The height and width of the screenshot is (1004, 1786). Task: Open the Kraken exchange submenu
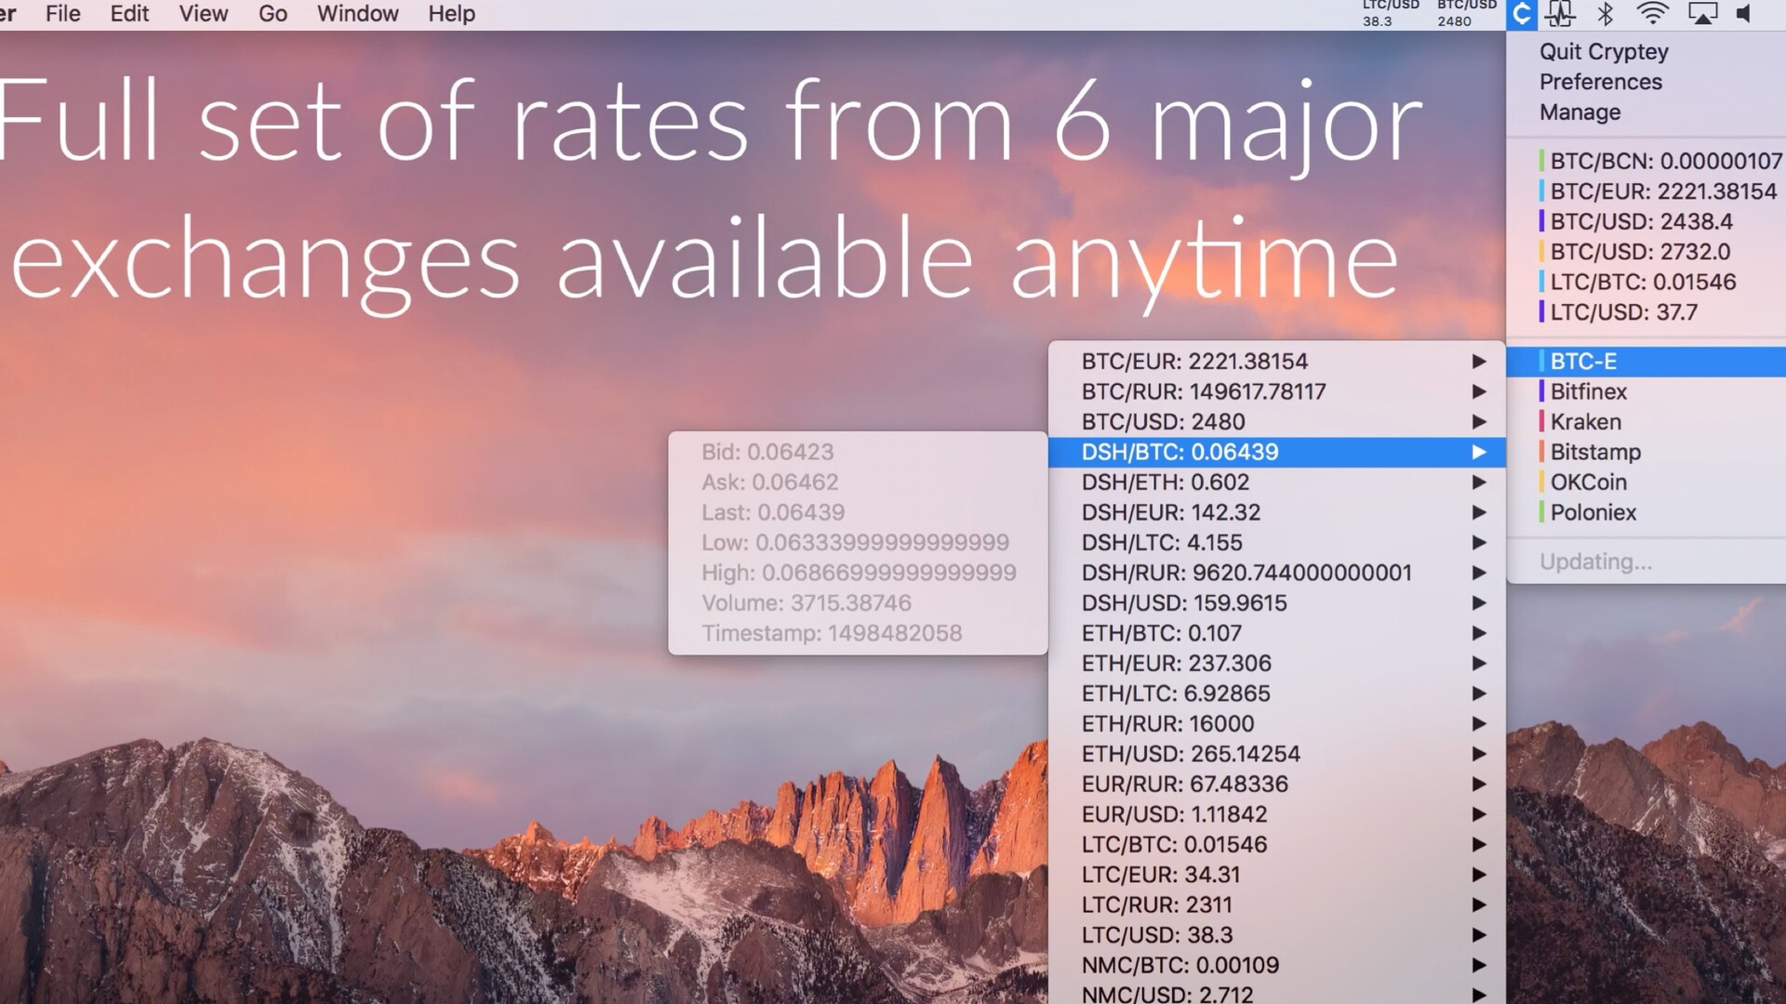[x=1646, y=422]
